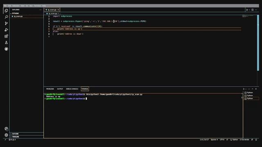This screenshot has width=262, height=147.
Task: Open the Run and Debug view
Action: [6, 30]
